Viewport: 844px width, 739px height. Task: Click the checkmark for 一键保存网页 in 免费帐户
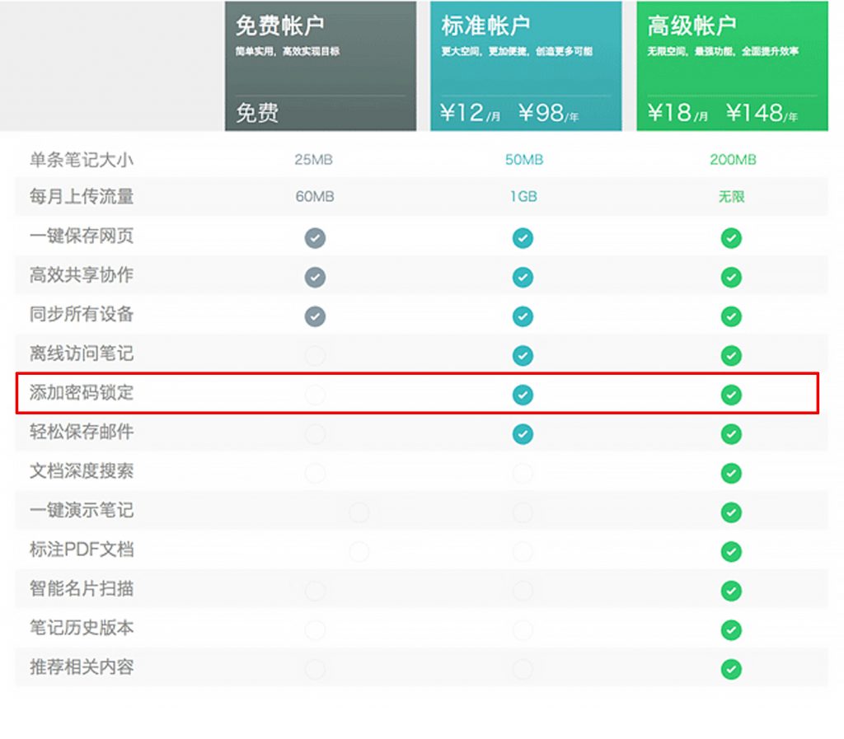pos(316,238)
